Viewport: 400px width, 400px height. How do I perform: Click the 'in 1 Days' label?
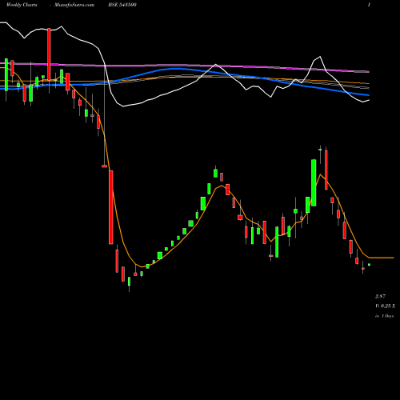click(x=385, y=316)
